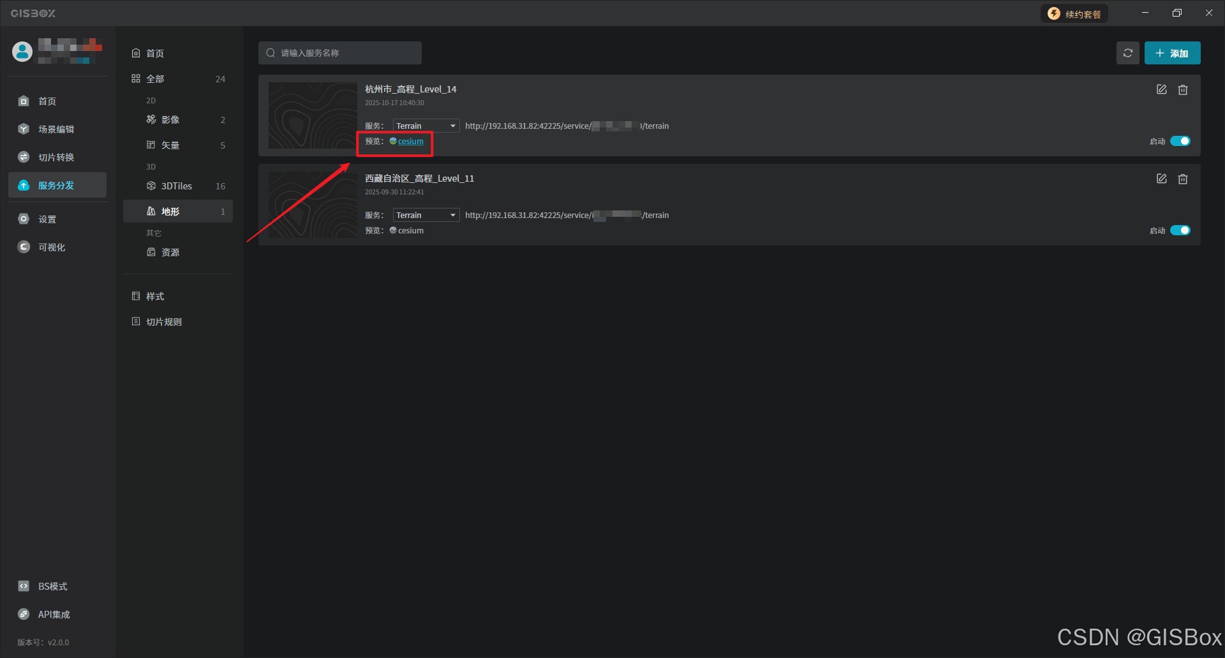Click GISBOX logo in title bar
This screenshot has width=1225, height=658.
tap(33, 13)
